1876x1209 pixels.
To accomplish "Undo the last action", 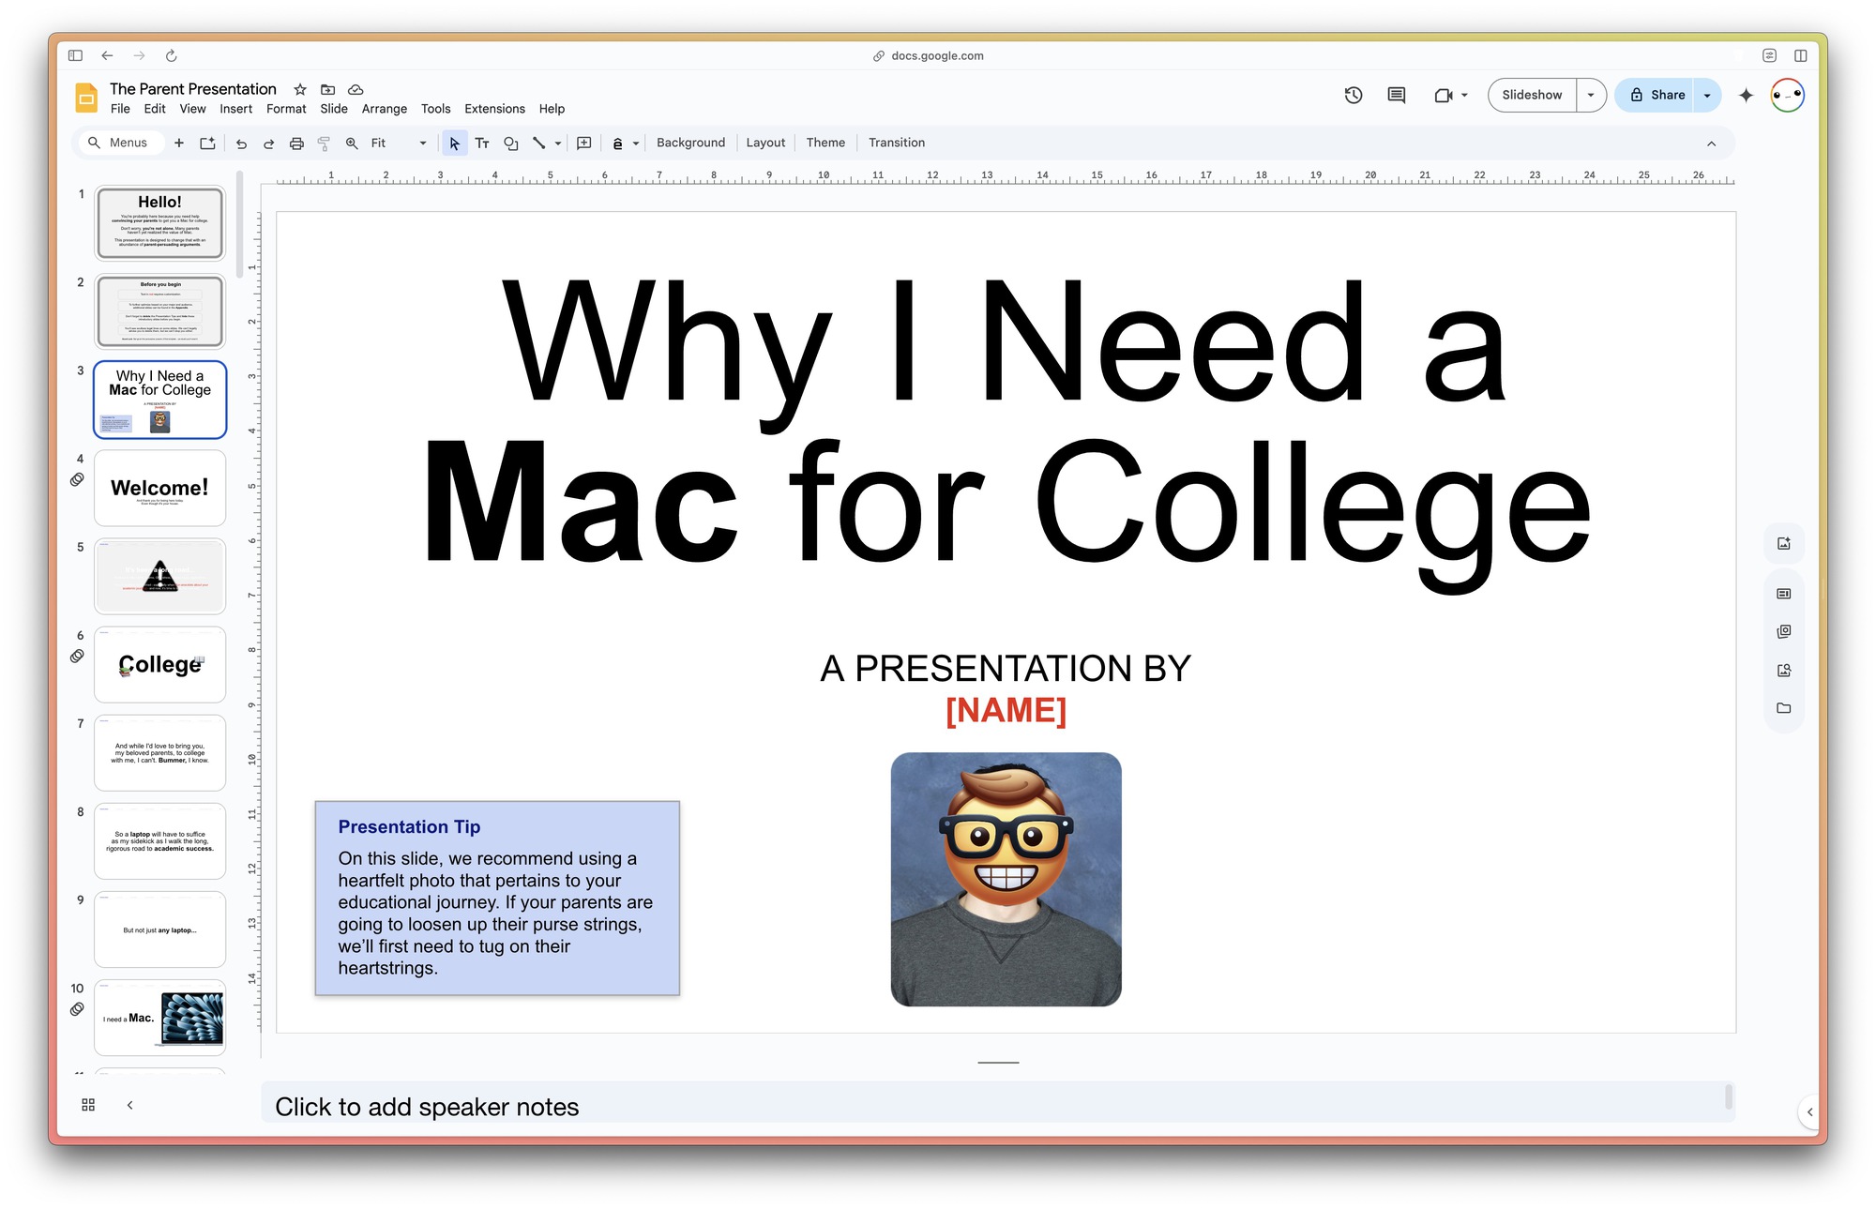I will coord(241,144).
